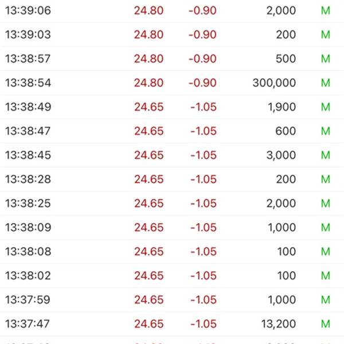Click the -0.90 change at 13:39:06
The image size is (344, 344).
click(202, 10)
